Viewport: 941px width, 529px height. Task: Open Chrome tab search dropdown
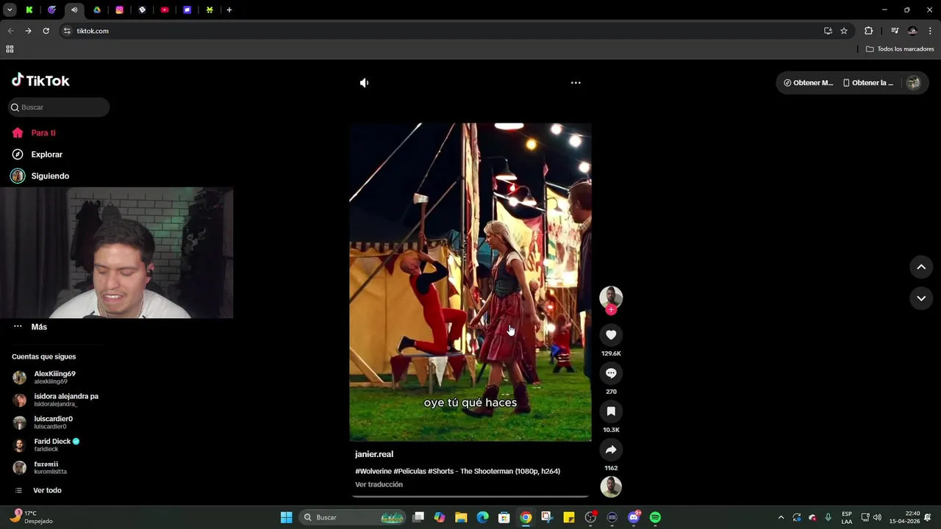(x=10, y=10)
